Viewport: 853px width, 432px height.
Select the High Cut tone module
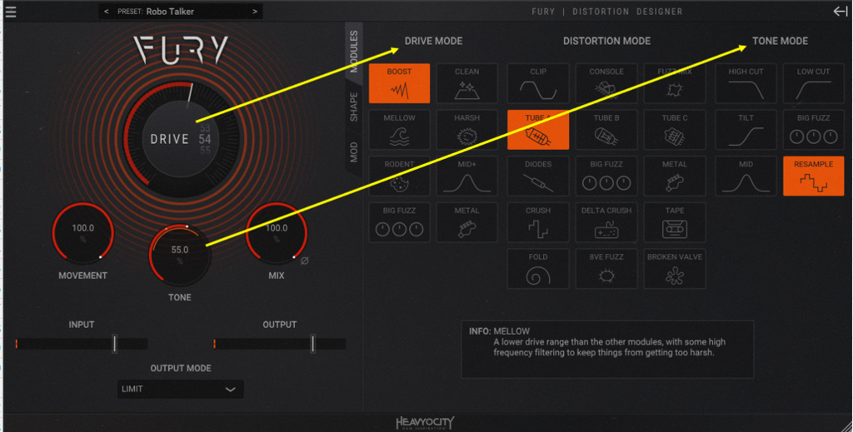(746, 83)
